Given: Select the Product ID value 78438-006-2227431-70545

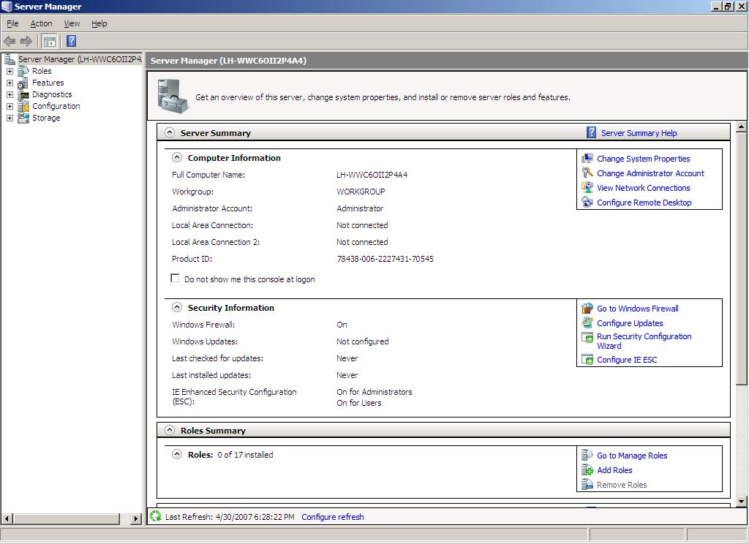Looking at the screenshot, I should click(x=385, y=259).
